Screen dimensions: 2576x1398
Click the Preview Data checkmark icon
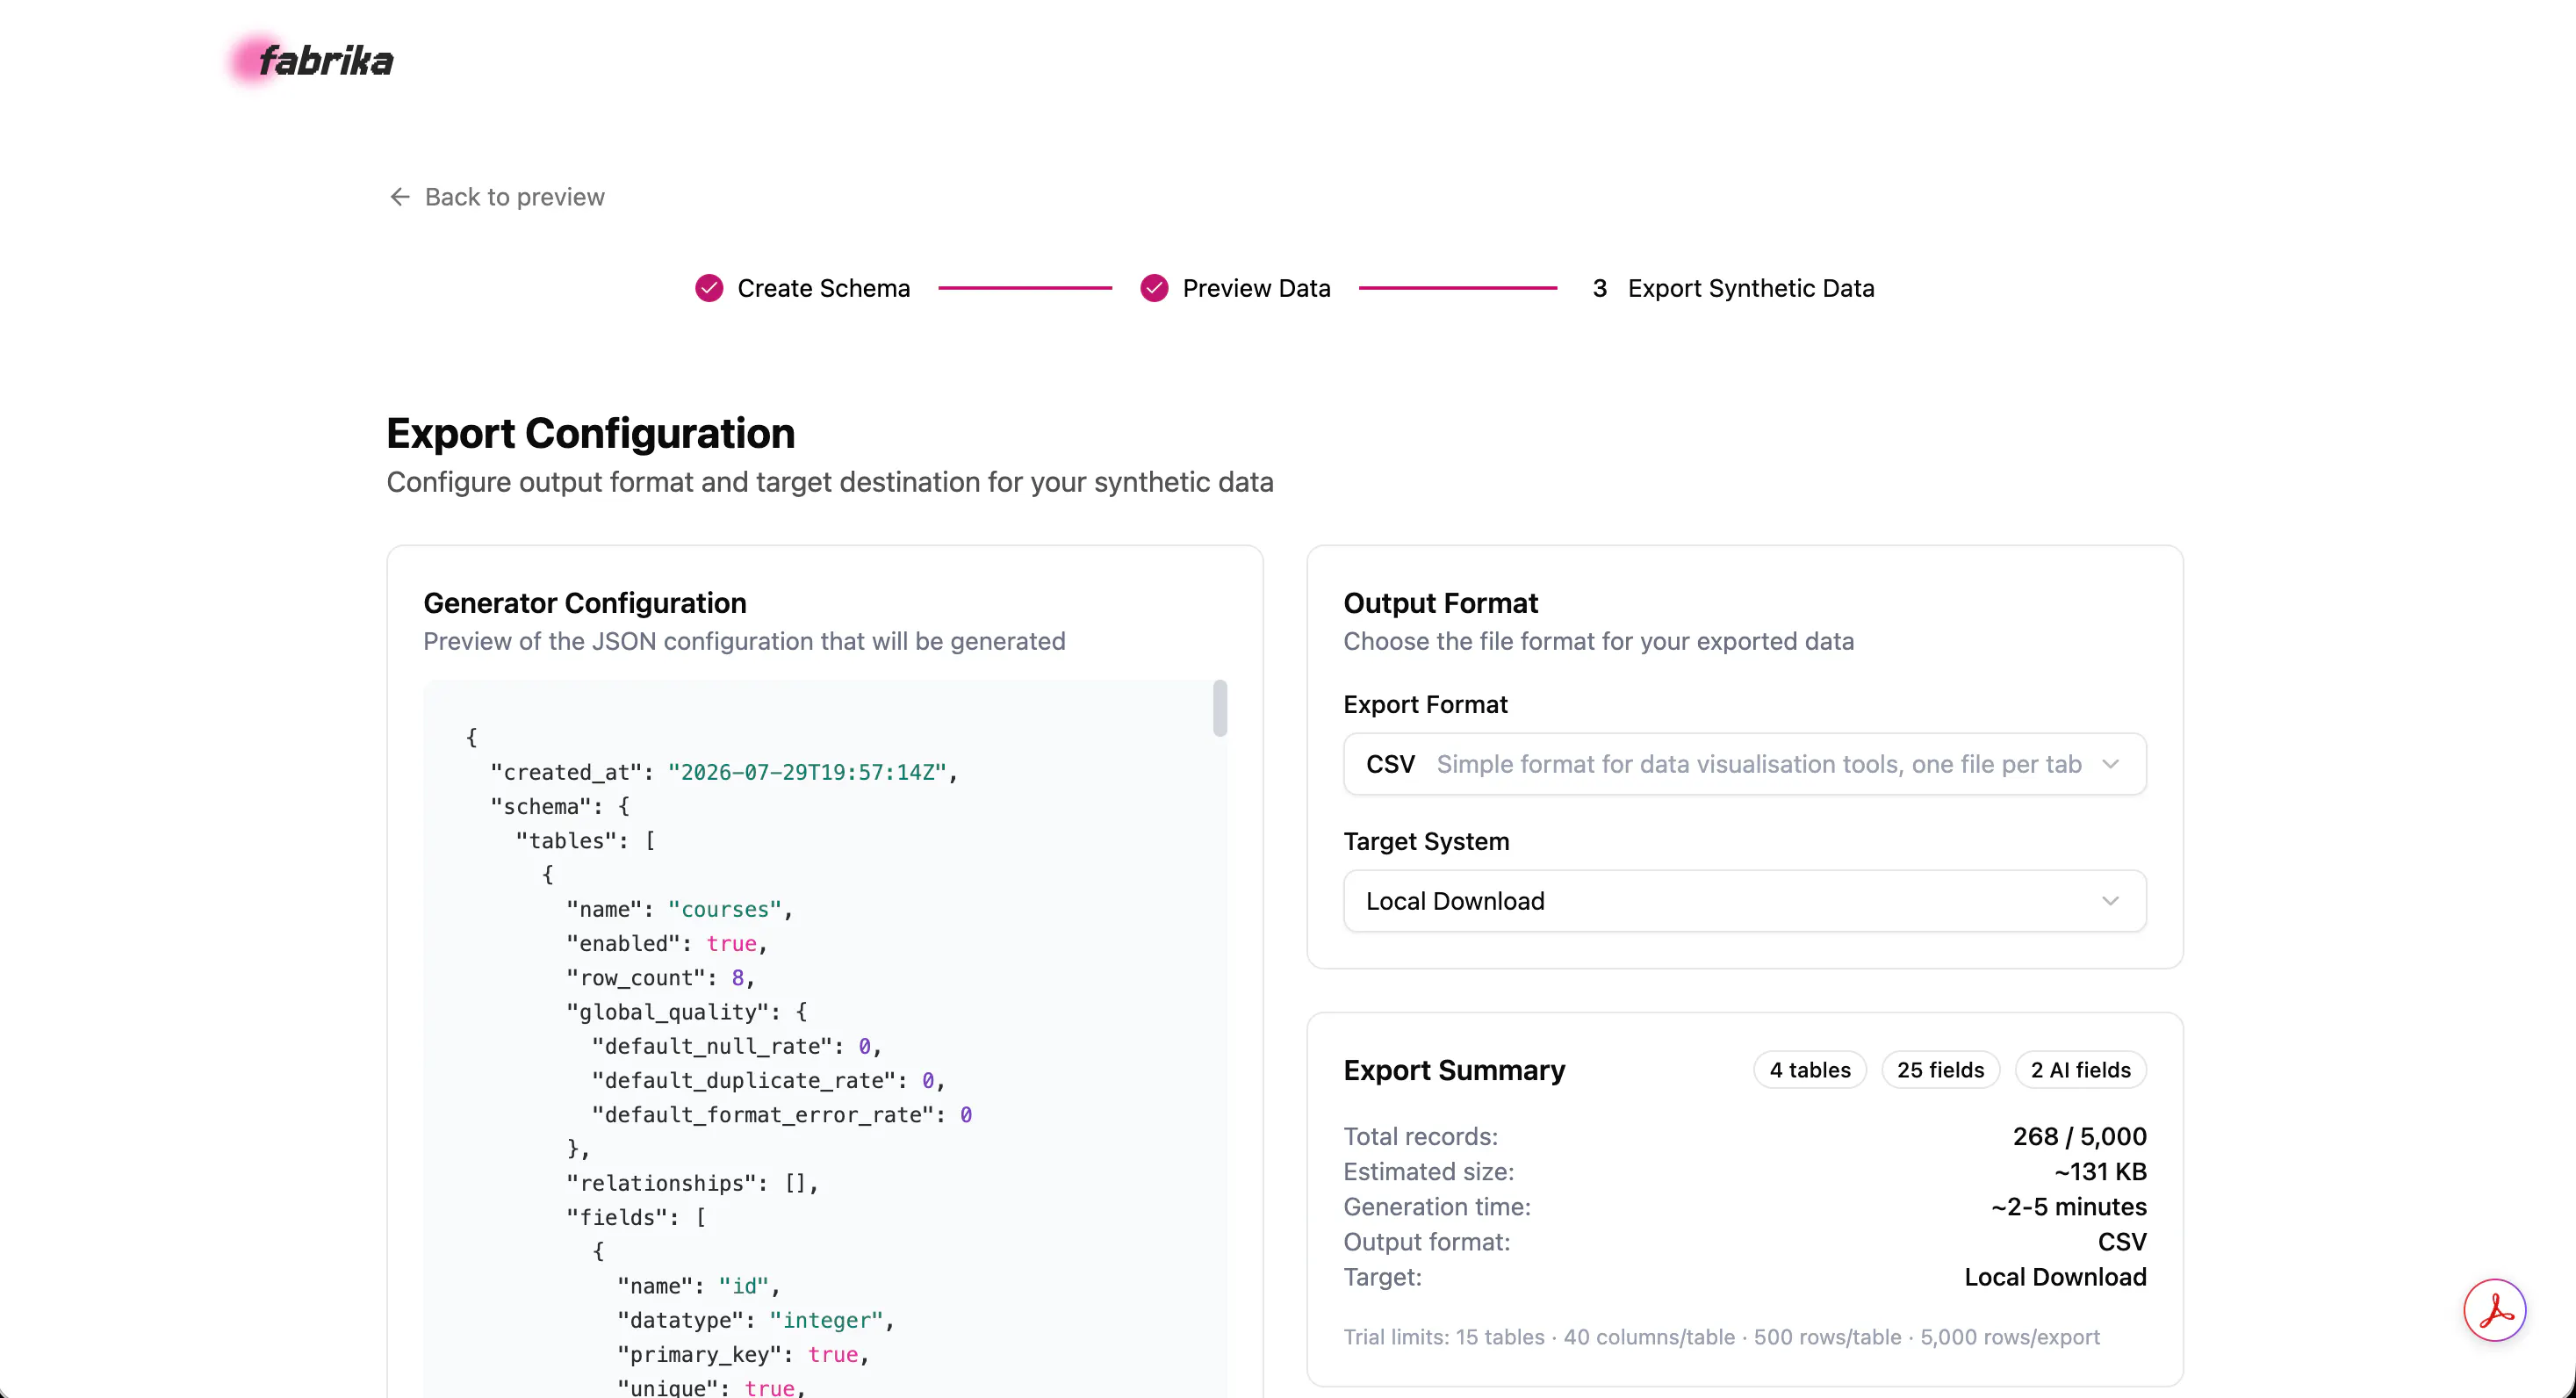pyautogui.click(x=1154, y=288)
